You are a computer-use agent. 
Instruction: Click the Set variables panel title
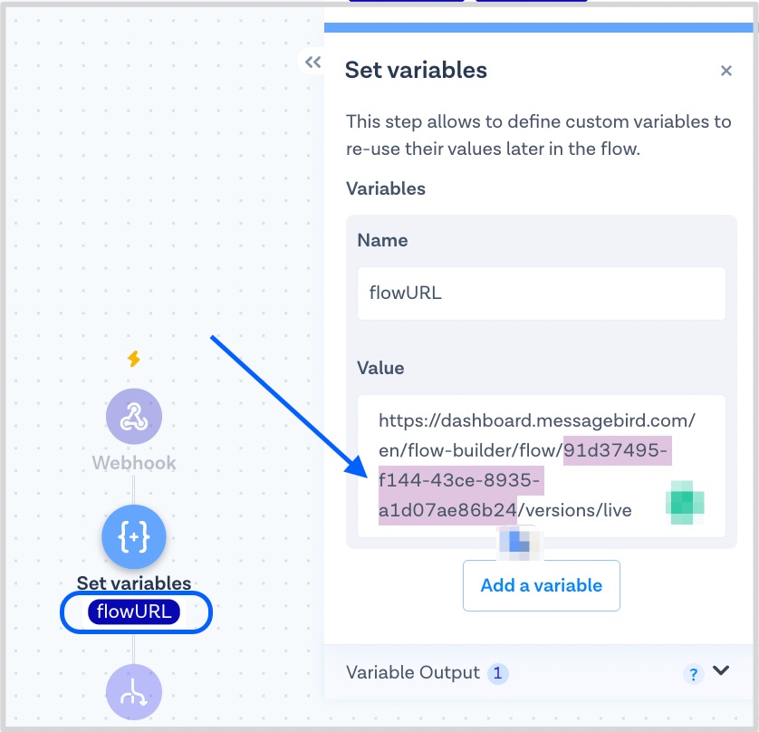[x=416, y=70]
